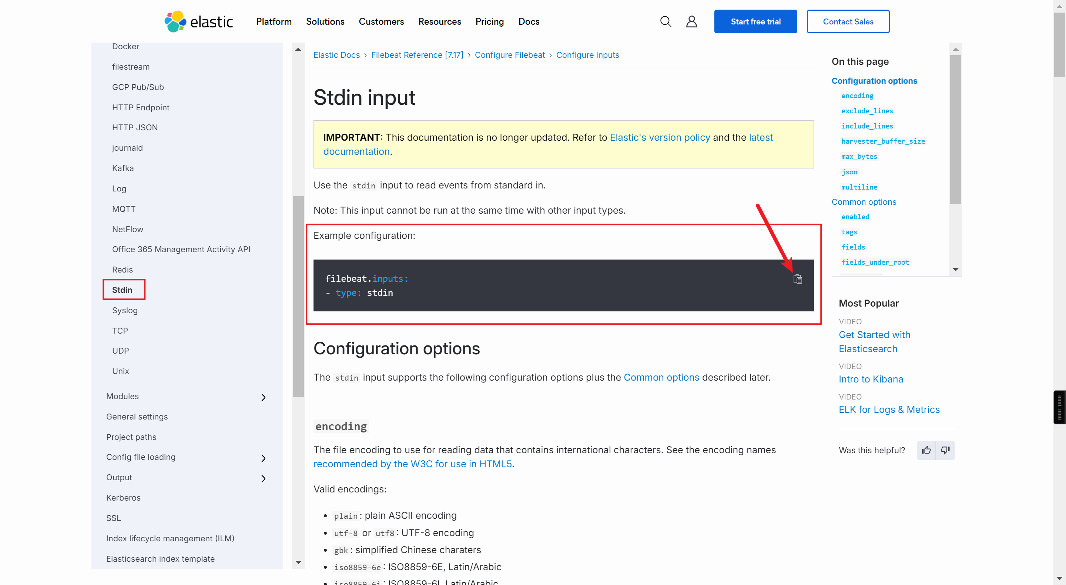Viewport: 1066px width, 585px height.
Task: Select Stdin in the sidebar
Action: point(122,290)
